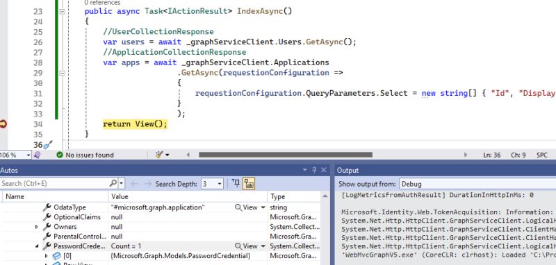Click the editor horizontal scrollbar thumb
This screenshot has width=556, height=265.
[x=286, y=155]
